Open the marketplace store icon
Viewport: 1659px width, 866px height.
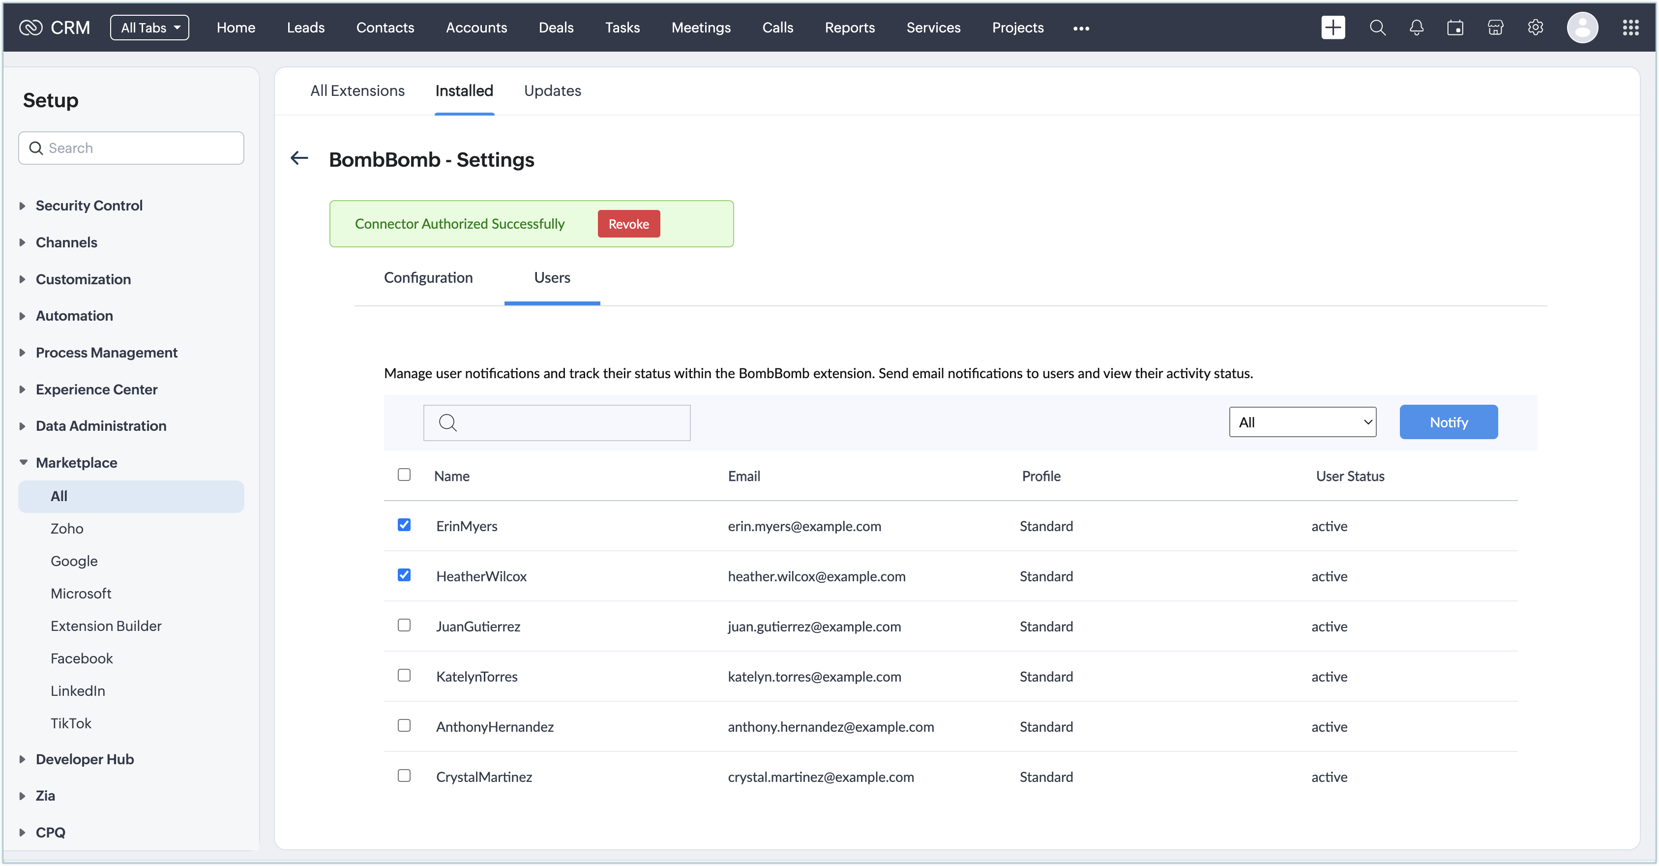tap(1495, 28)
